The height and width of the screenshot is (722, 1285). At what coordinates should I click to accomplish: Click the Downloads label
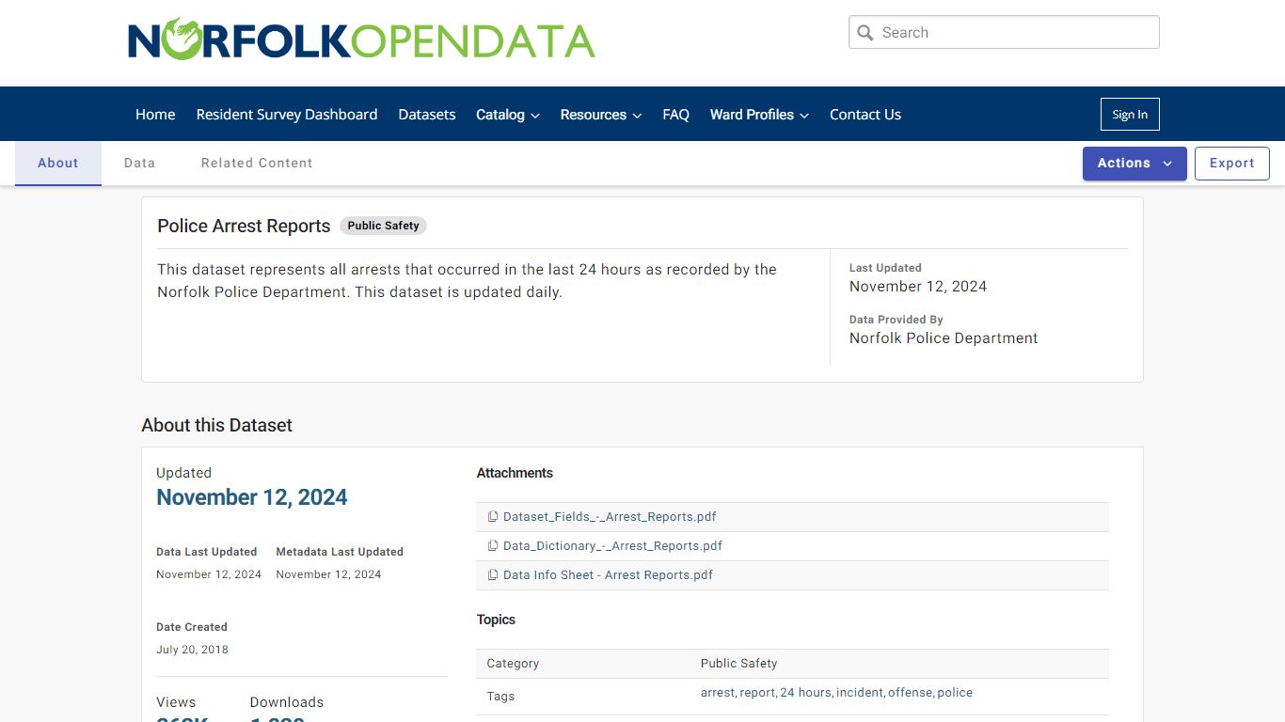pyautogui.click(x=287, y=702)
